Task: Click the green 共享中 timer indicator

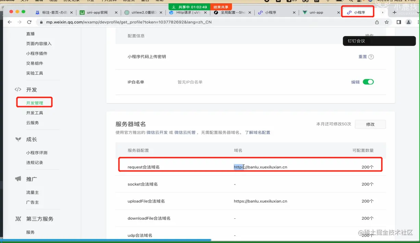Action: (x=189, y=7)
